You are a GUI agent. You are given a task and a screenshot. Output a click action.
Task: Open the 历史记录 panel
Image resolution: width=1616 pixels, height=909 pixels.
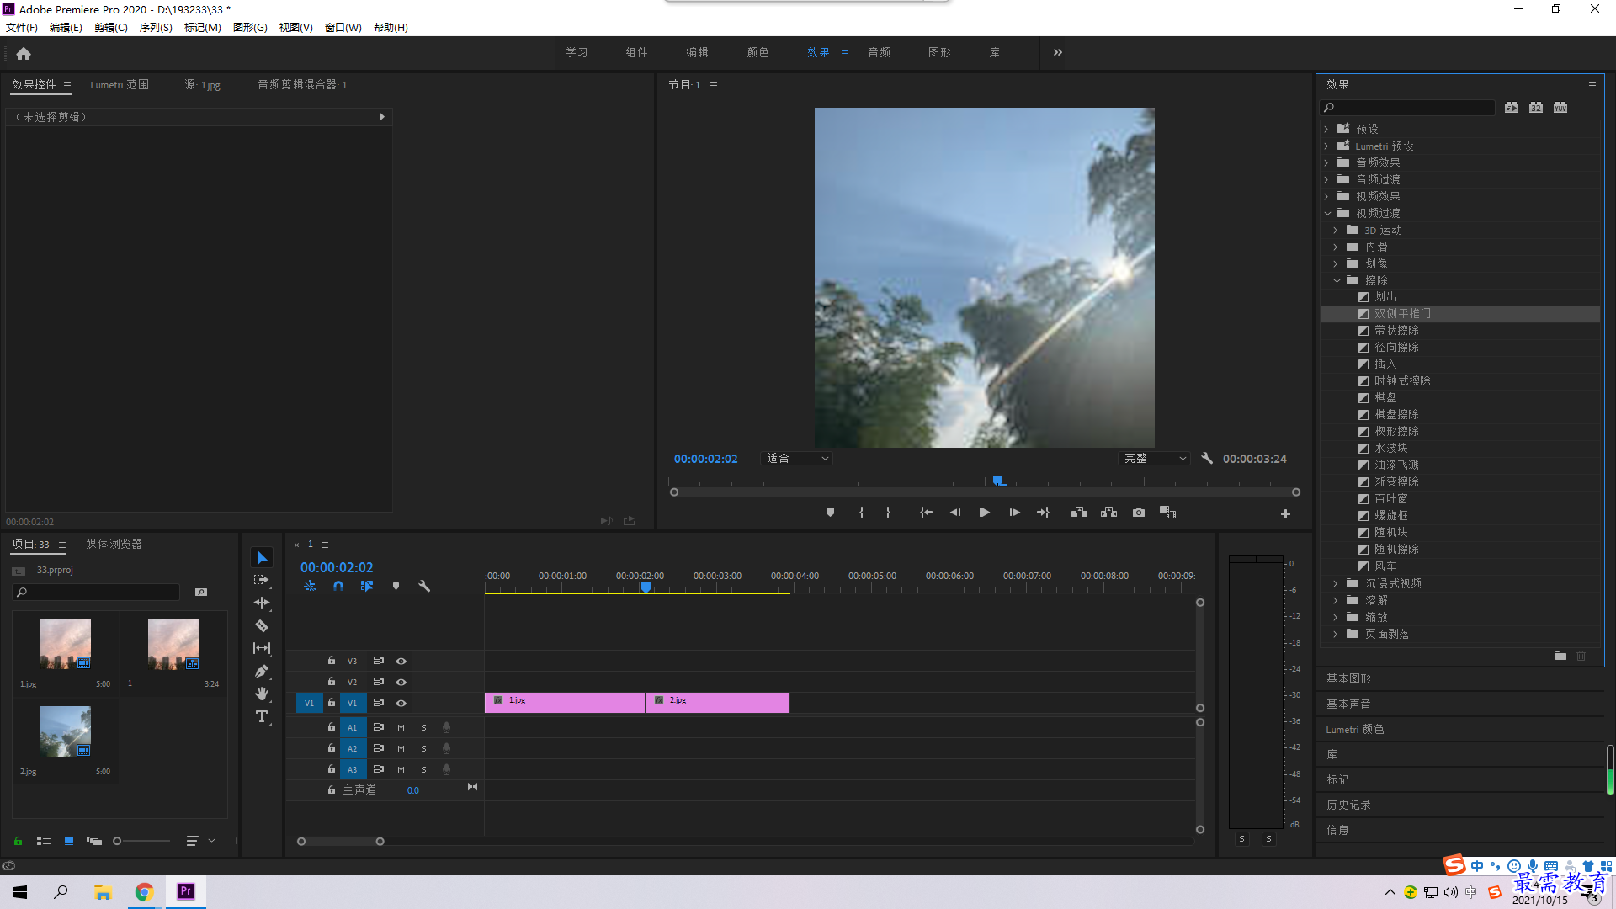tap(1348, 805)
